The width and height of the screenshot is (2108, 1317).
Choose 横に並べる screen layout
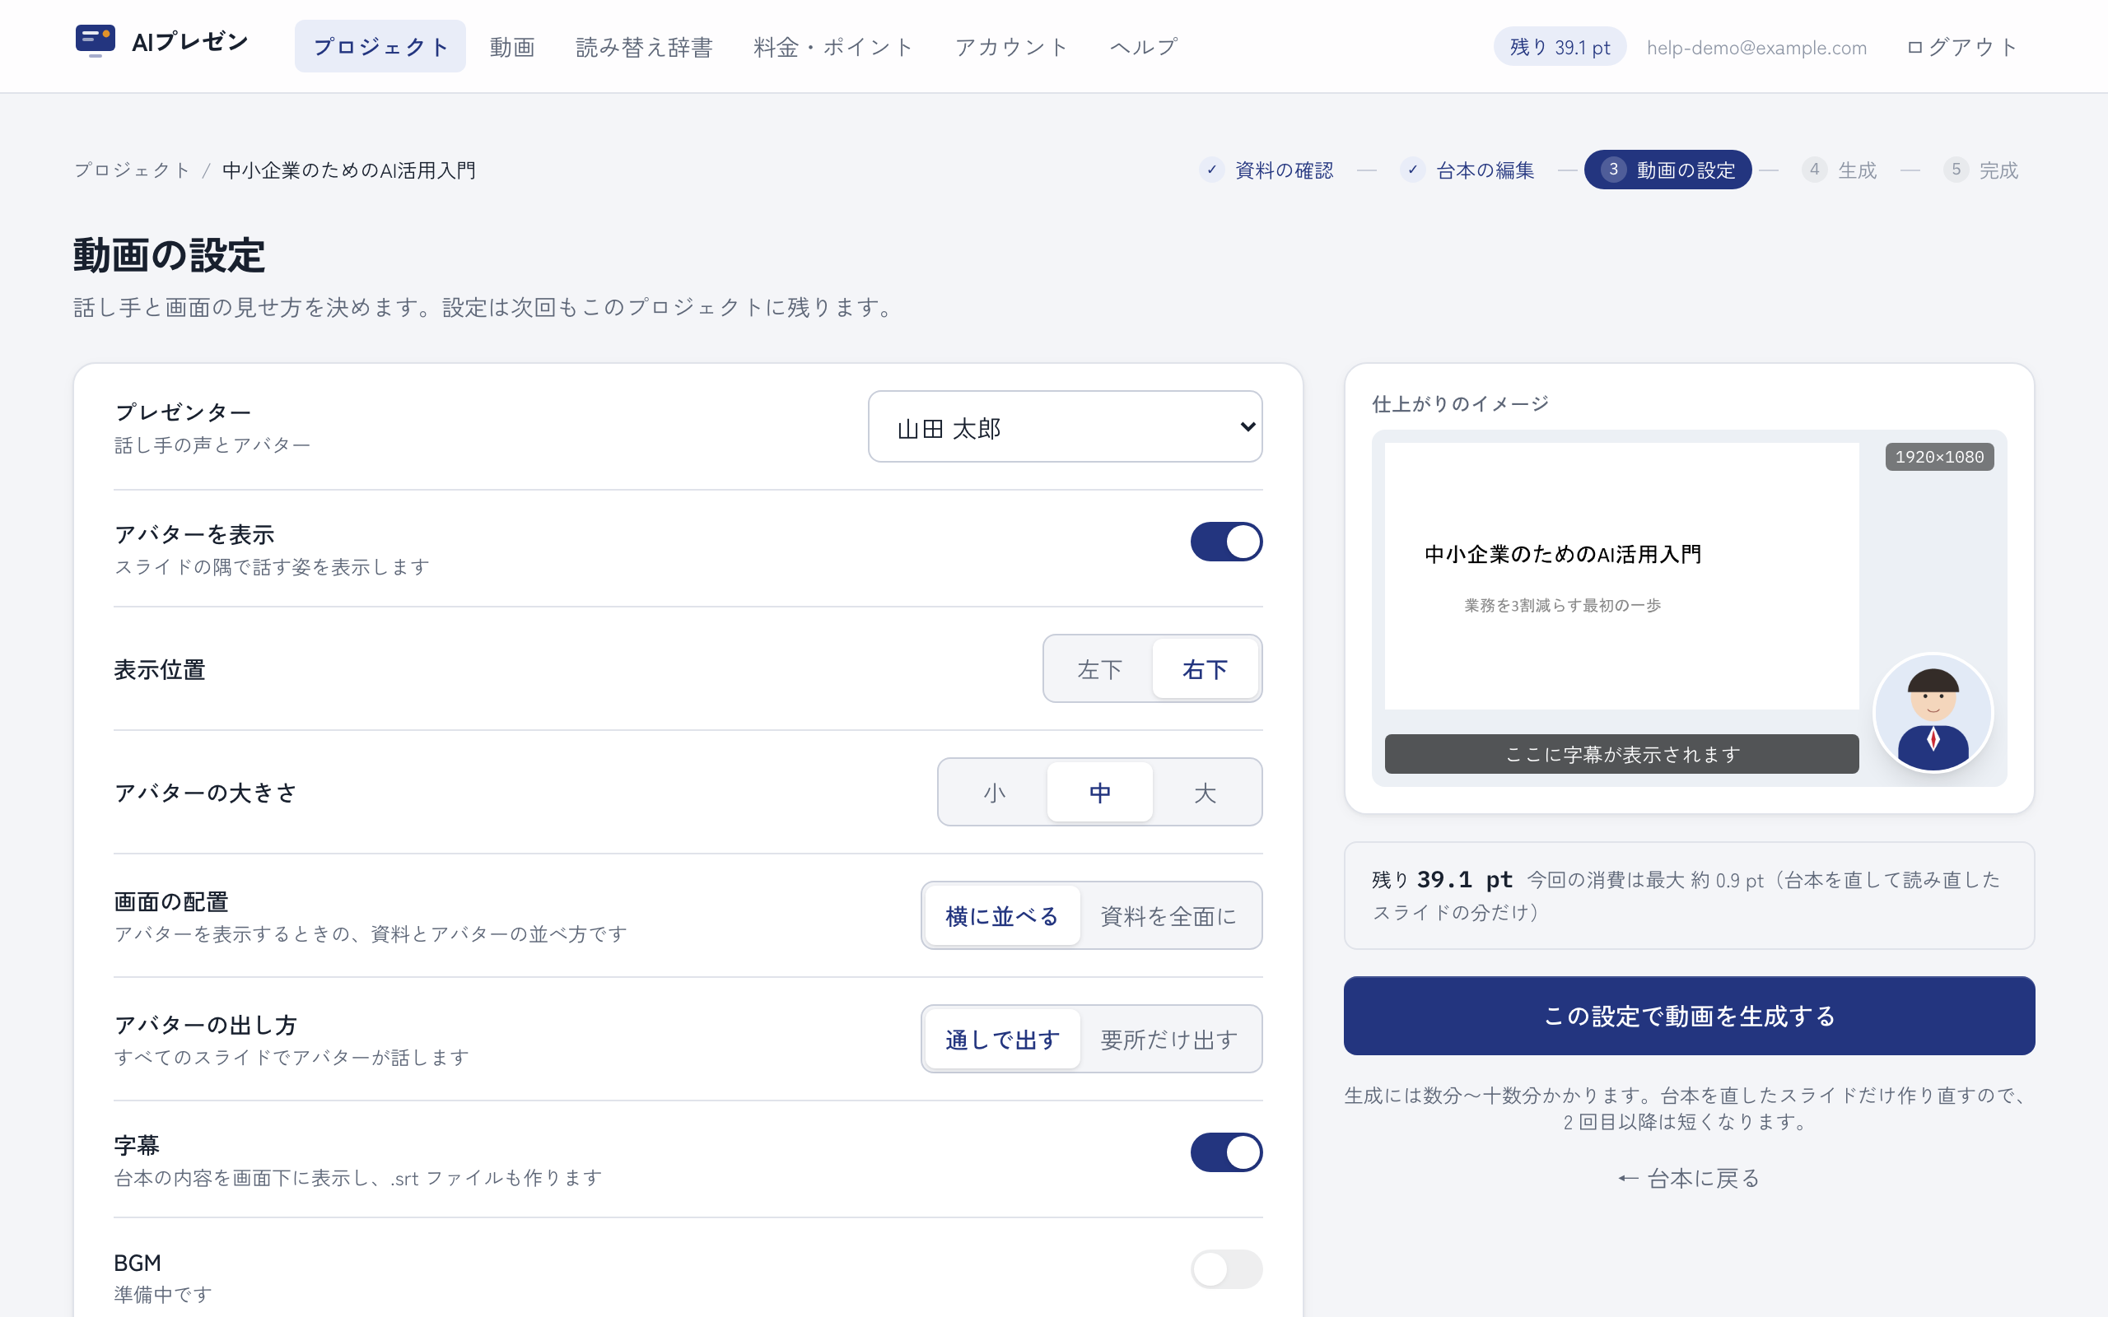point(1002,915)
